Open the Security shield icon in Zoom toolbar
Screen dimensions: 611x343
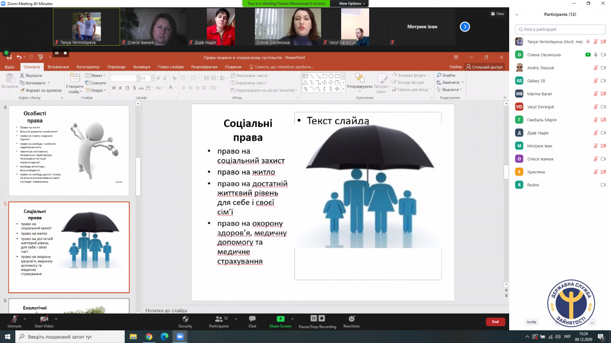[x=185, y=320]
